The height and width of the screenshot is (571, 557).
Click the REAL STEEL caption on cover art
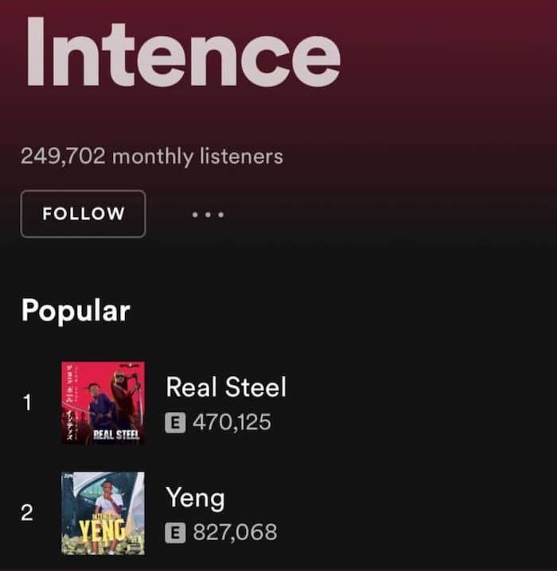pyautogui.click(x=116, y=435)
